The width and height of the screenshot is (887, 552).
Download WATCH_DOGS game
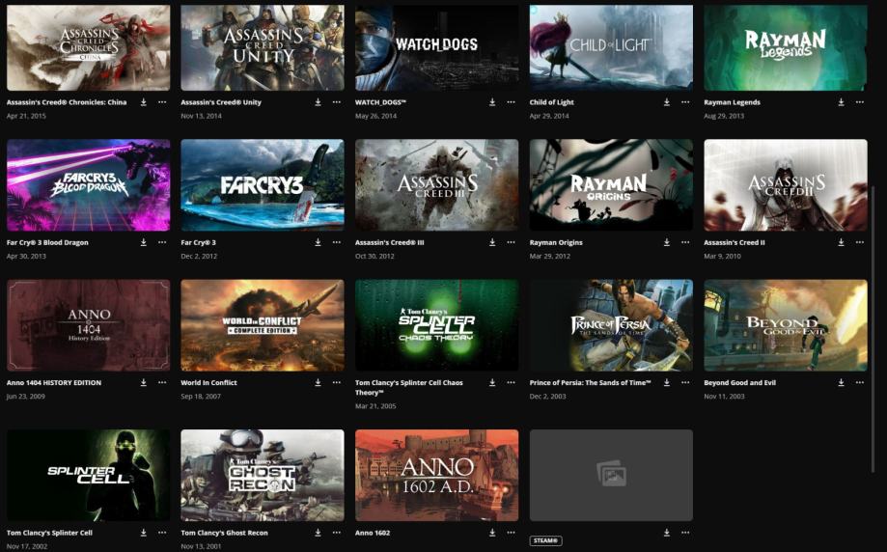[x=492, y=101]
